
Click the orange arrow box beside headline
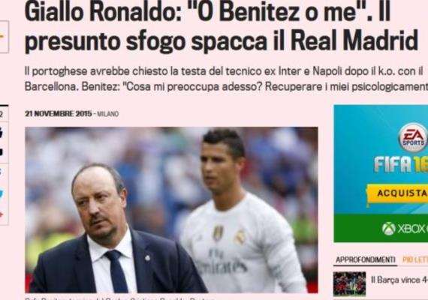coord(4,37)
